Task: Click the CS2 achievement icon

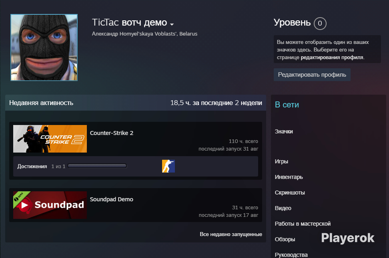Action: click(x=168, y=166)
